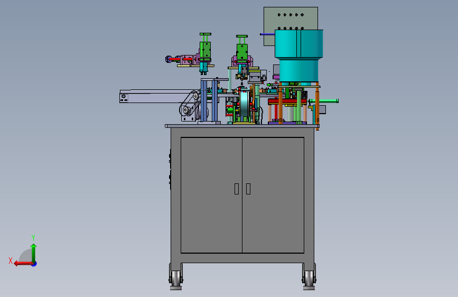458x297 pixels.
Task: Select the gray tabletop plate
Action: point(242,126)
